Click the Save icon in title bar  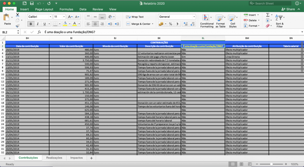click(32, 3)
